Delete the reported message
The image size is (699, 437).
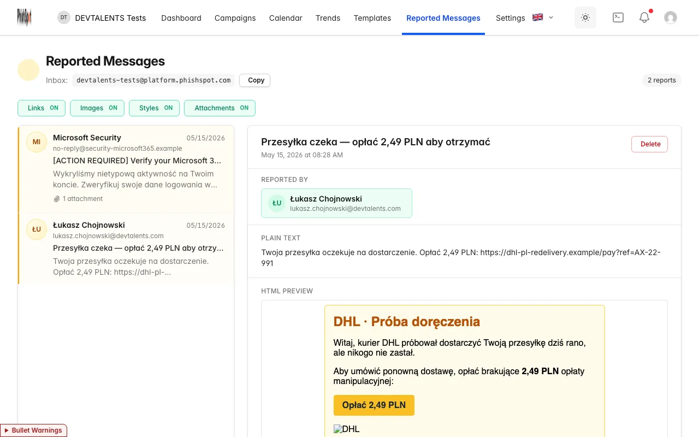pos(649,144)
